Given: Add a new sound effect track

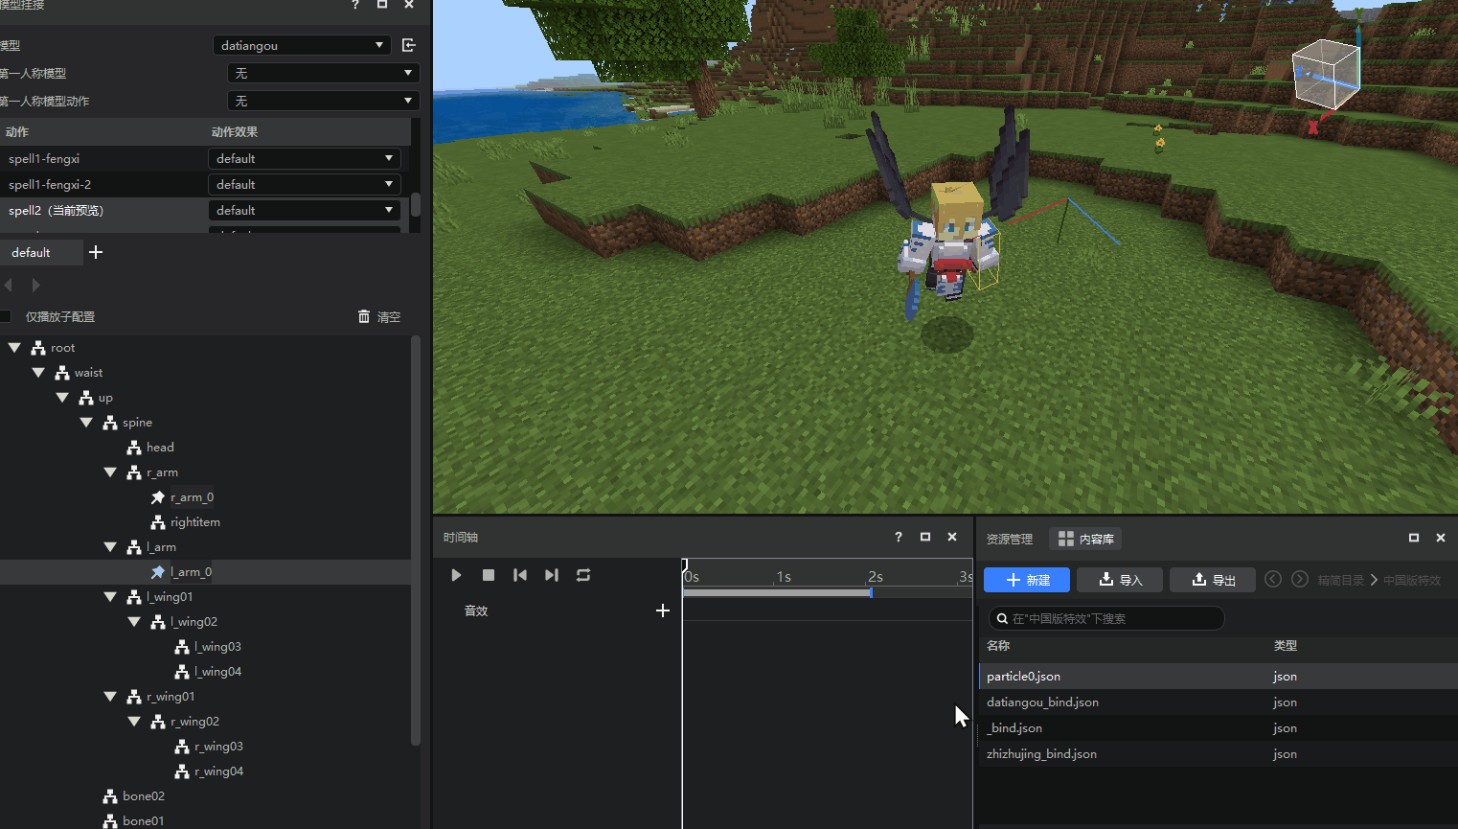Looking at the screenshot, I should (x=662, y=610).
